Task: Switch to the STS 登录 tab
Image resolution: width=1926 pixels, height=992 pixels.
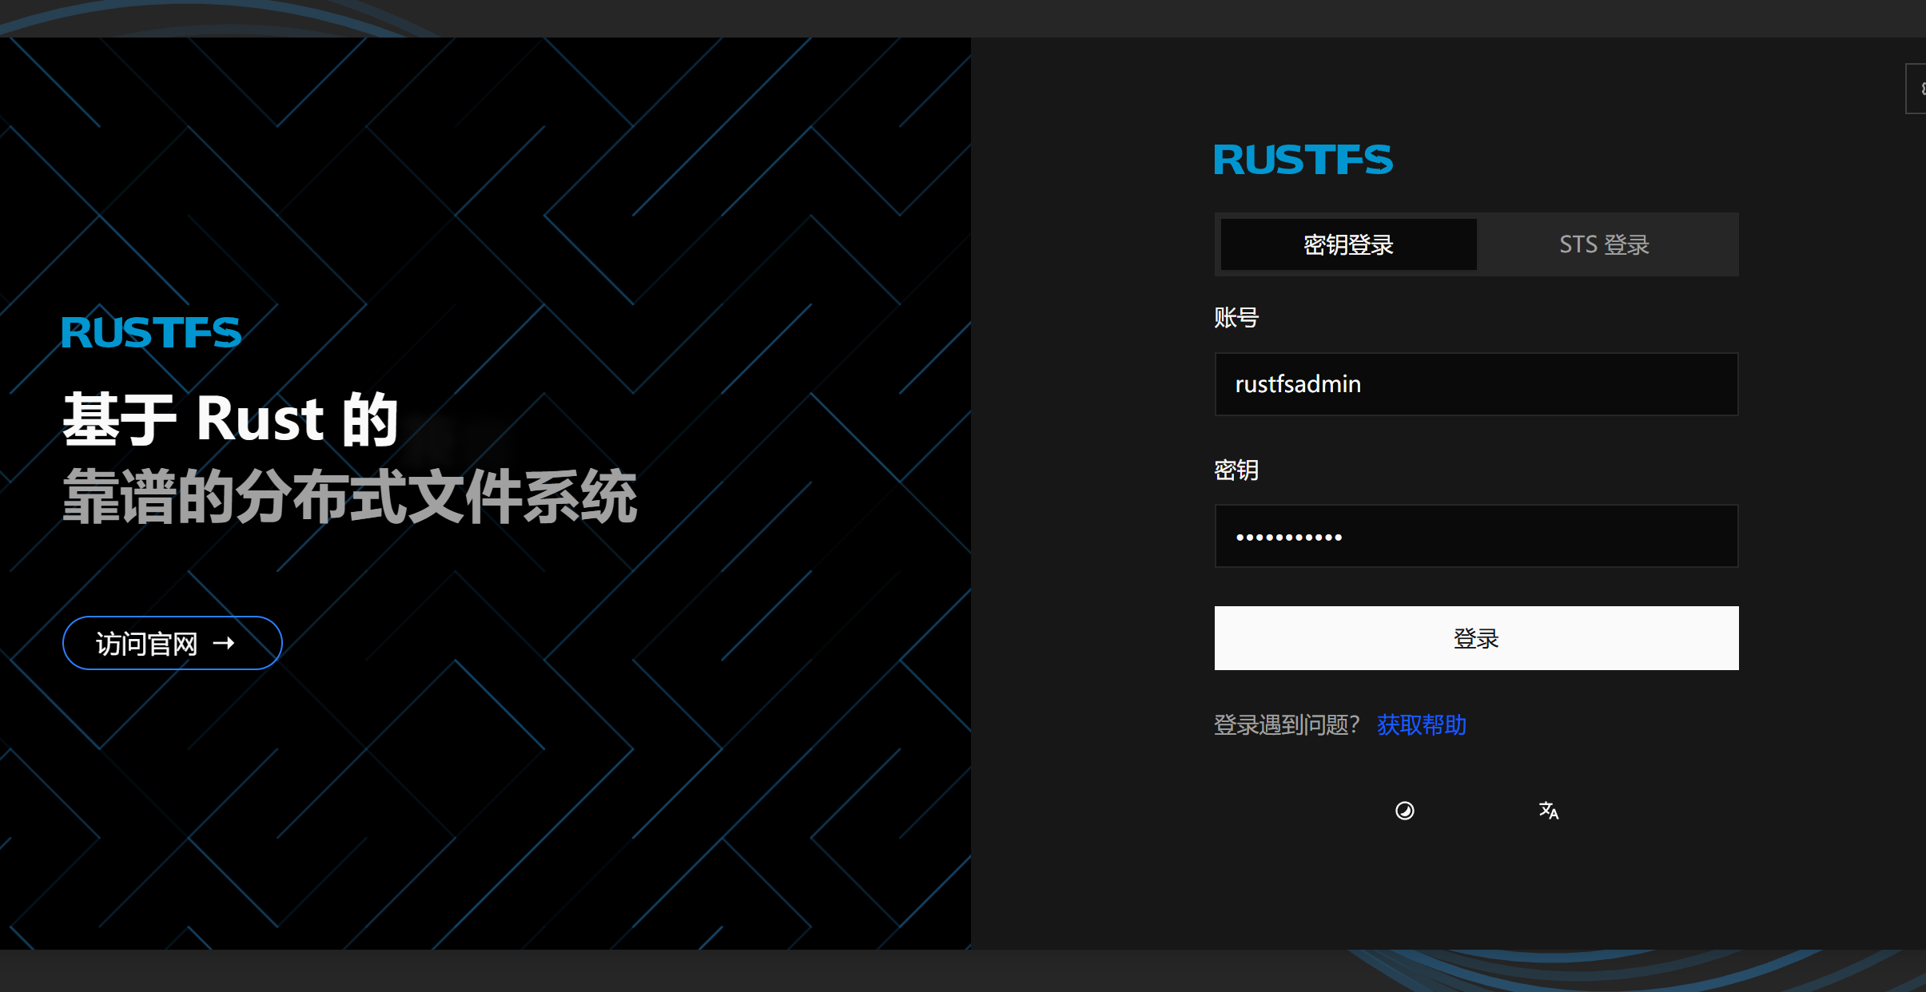Action: point(1604,244)
